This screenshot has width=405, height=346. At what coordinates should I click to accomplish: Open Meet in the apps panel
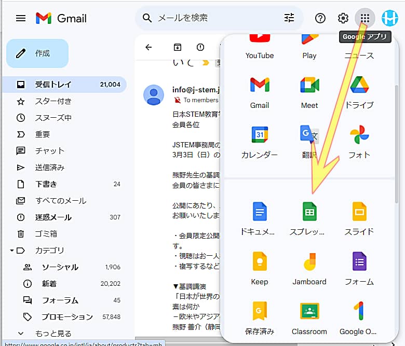(309, 93)
